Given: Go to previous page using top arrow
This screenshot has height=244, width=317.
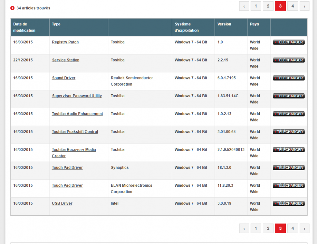Looking at the screenshot, I should coord(244,6).
